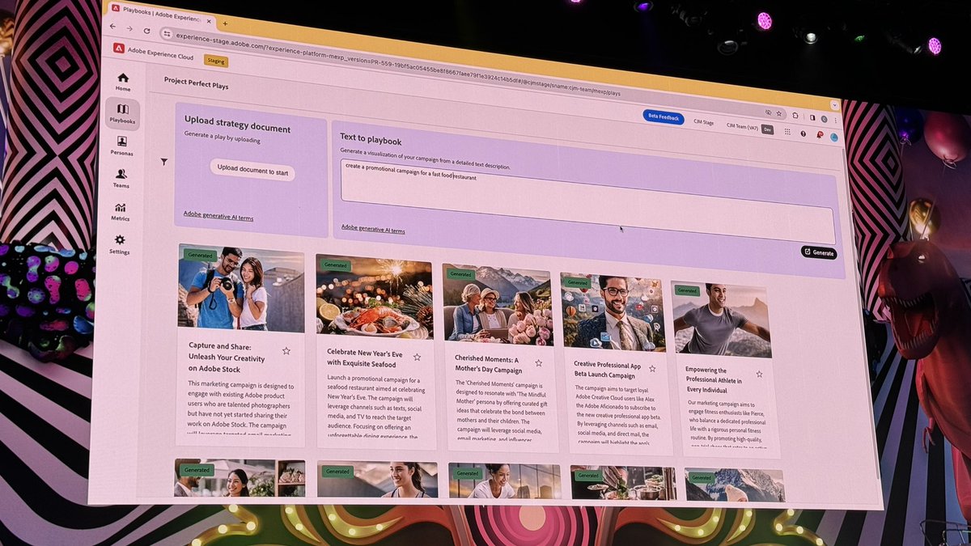Open the Adobe app switcher grid

787,131
